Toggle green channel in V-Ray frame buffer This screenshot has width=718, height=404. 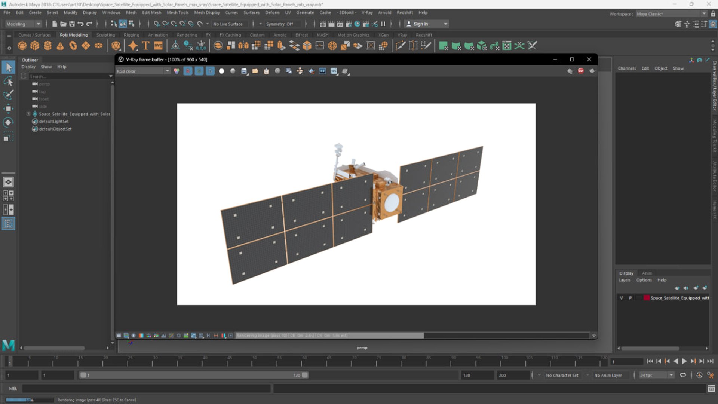[x=199, y=71]
